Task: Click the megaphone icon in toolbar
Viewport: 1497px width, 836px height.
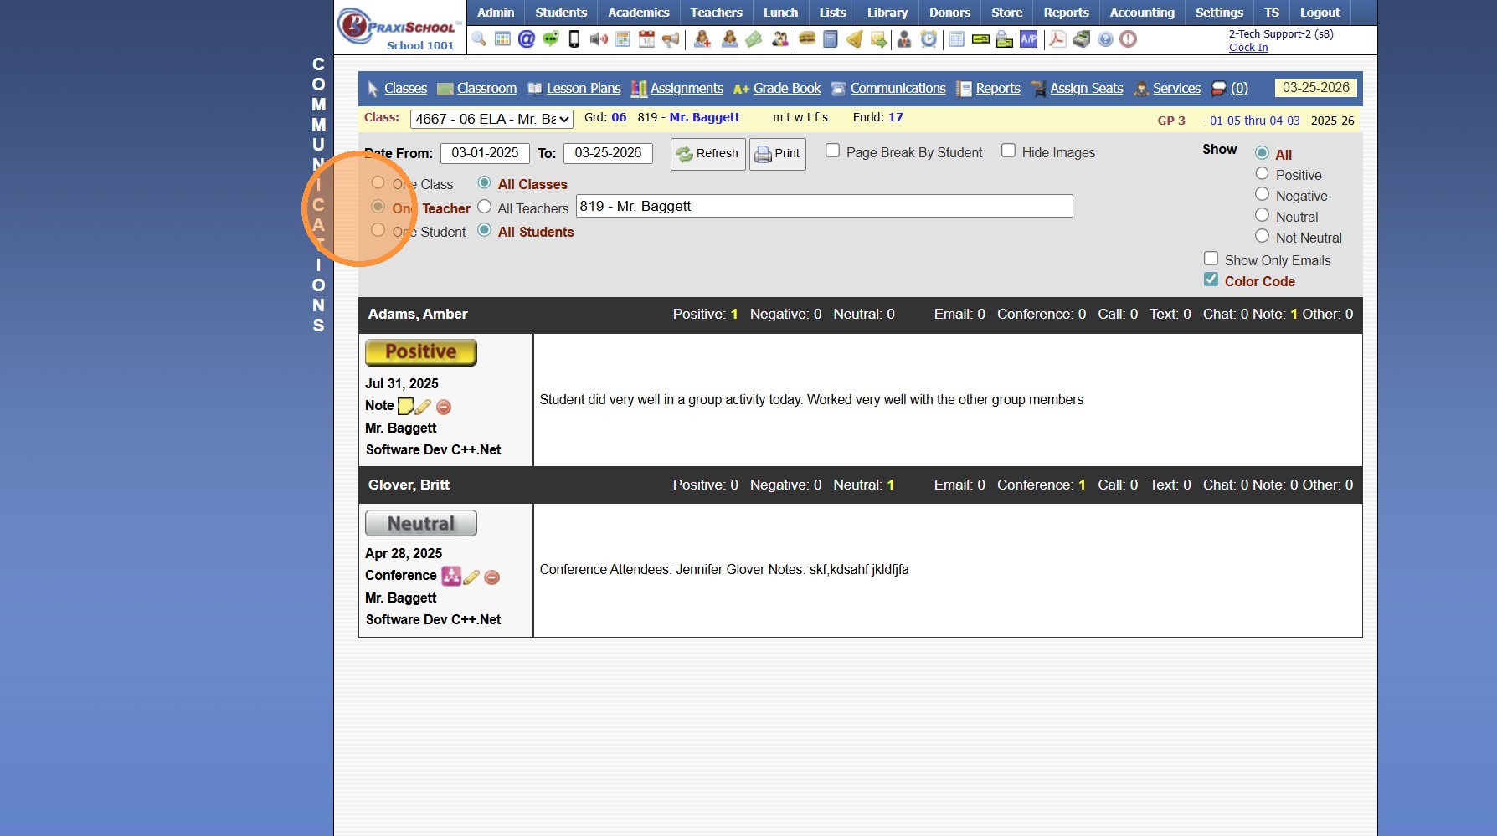Action: (671, 39)
